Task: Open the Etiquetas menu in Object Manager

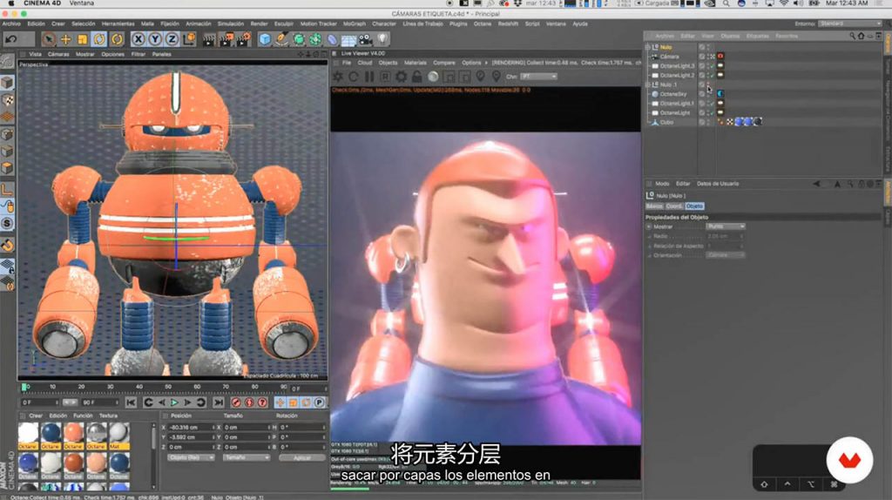Action: click(757, 36)
